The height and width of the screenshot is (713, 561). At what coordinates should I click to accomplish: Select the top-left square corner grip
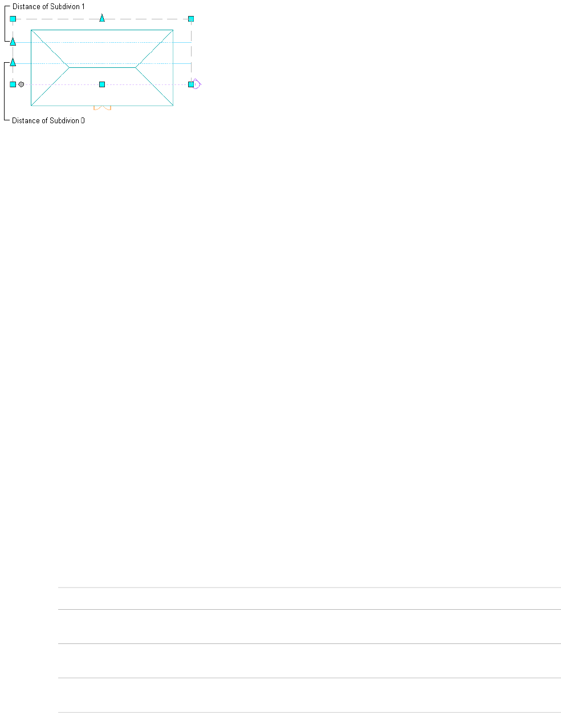pos(13,19)
